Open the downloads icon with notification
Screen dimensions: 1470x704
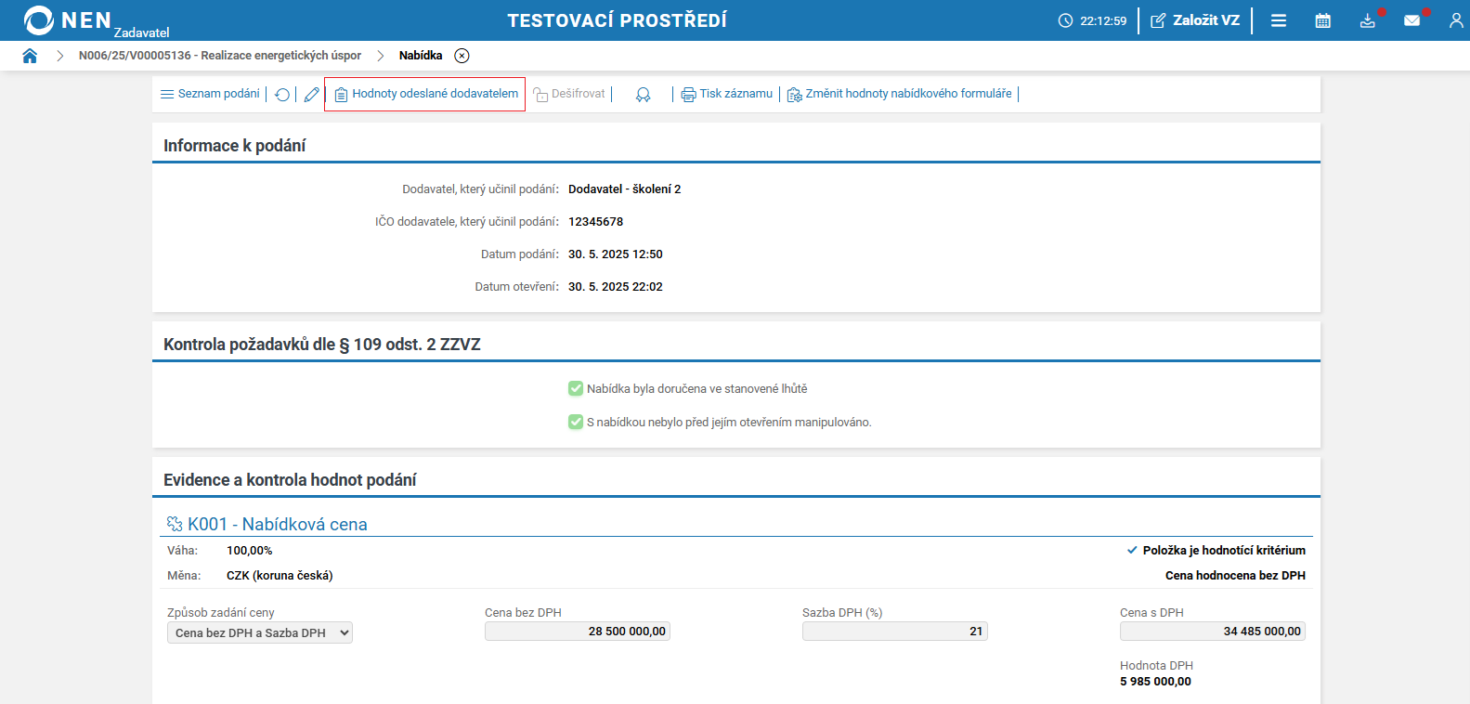[x=1368, y=20]
